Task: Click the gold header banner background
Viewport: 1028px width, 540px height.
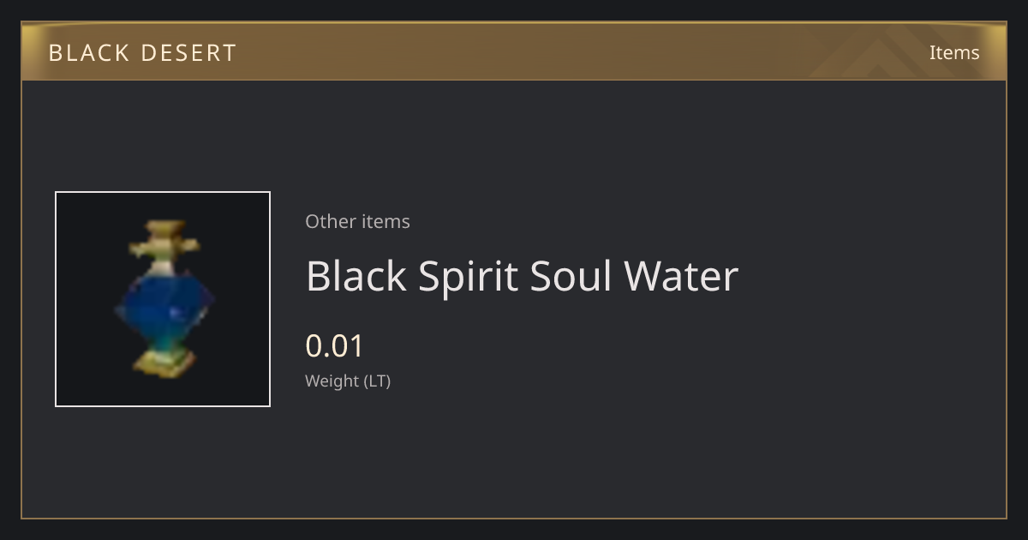Action: tap(514, 51)
